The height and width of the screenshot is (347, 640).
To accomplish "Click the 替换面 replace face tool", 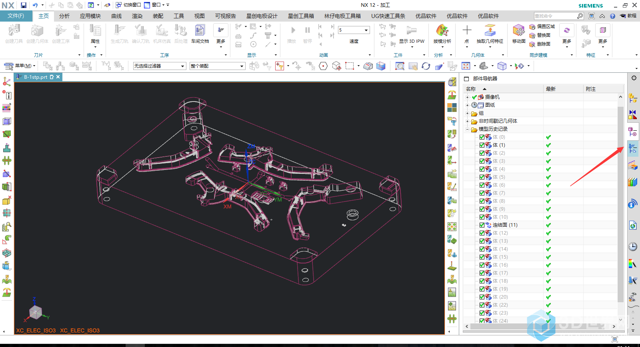I will [x=540, y=35].
